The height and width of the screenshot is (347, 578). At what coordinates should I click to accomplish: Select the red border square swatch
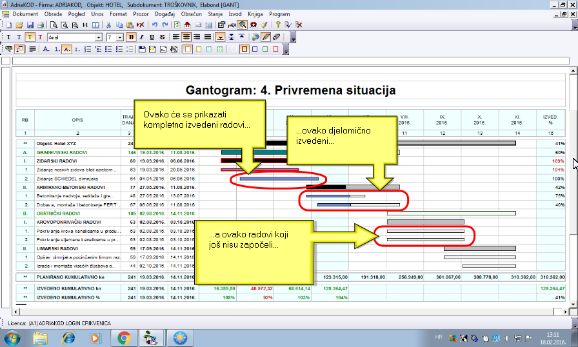(275, 49)
